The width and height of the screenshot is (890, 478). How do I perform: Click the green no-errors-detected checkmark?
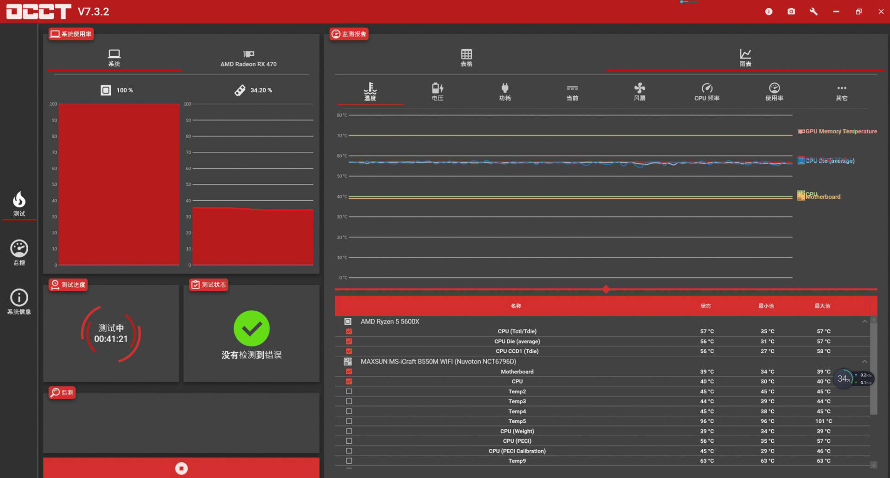tap(251, 328)
